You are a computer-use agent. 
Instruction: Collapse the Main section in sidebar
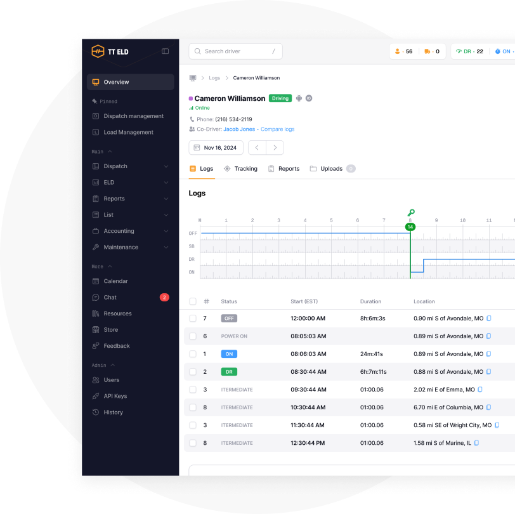tap(110, 152)
